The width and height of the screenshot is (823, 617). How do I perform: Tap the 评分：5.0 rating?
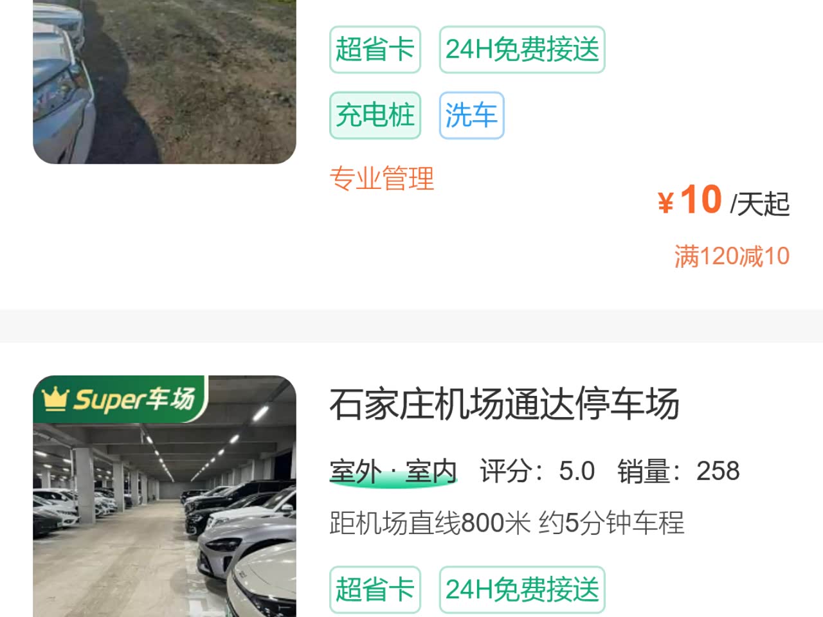click(x=538, y=471)
